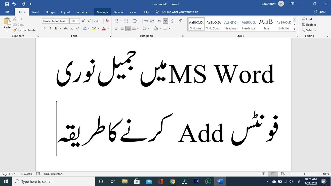Viewport: 331px width, 186px height.
Task: Click the 10 words count
Action: click(x=26, y=174)
